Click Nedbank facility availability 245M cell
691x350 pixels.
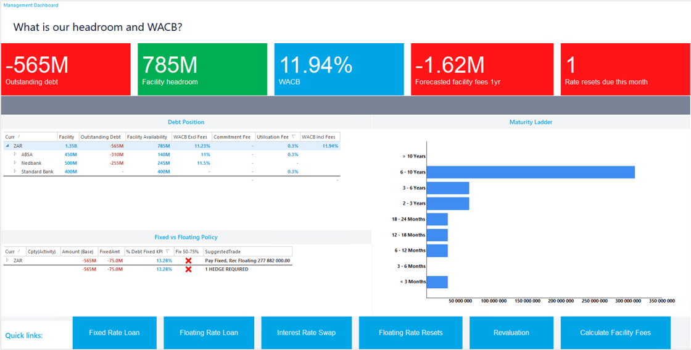pyautogui.click(x=163, y=163)
